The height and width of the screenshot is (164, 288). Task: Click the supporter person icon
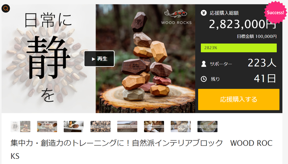pyautogui.click(x=204, y=64)
